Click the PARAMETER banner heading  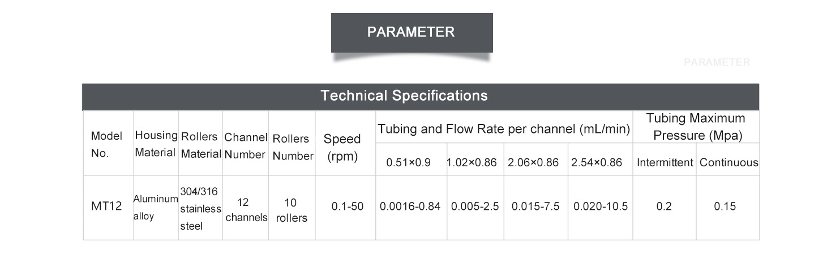click(x=412, y=32)
